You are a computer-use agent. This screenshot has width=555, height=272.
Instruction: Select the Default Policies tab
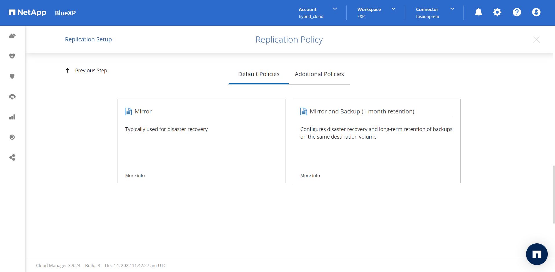[x=259, y=74]
